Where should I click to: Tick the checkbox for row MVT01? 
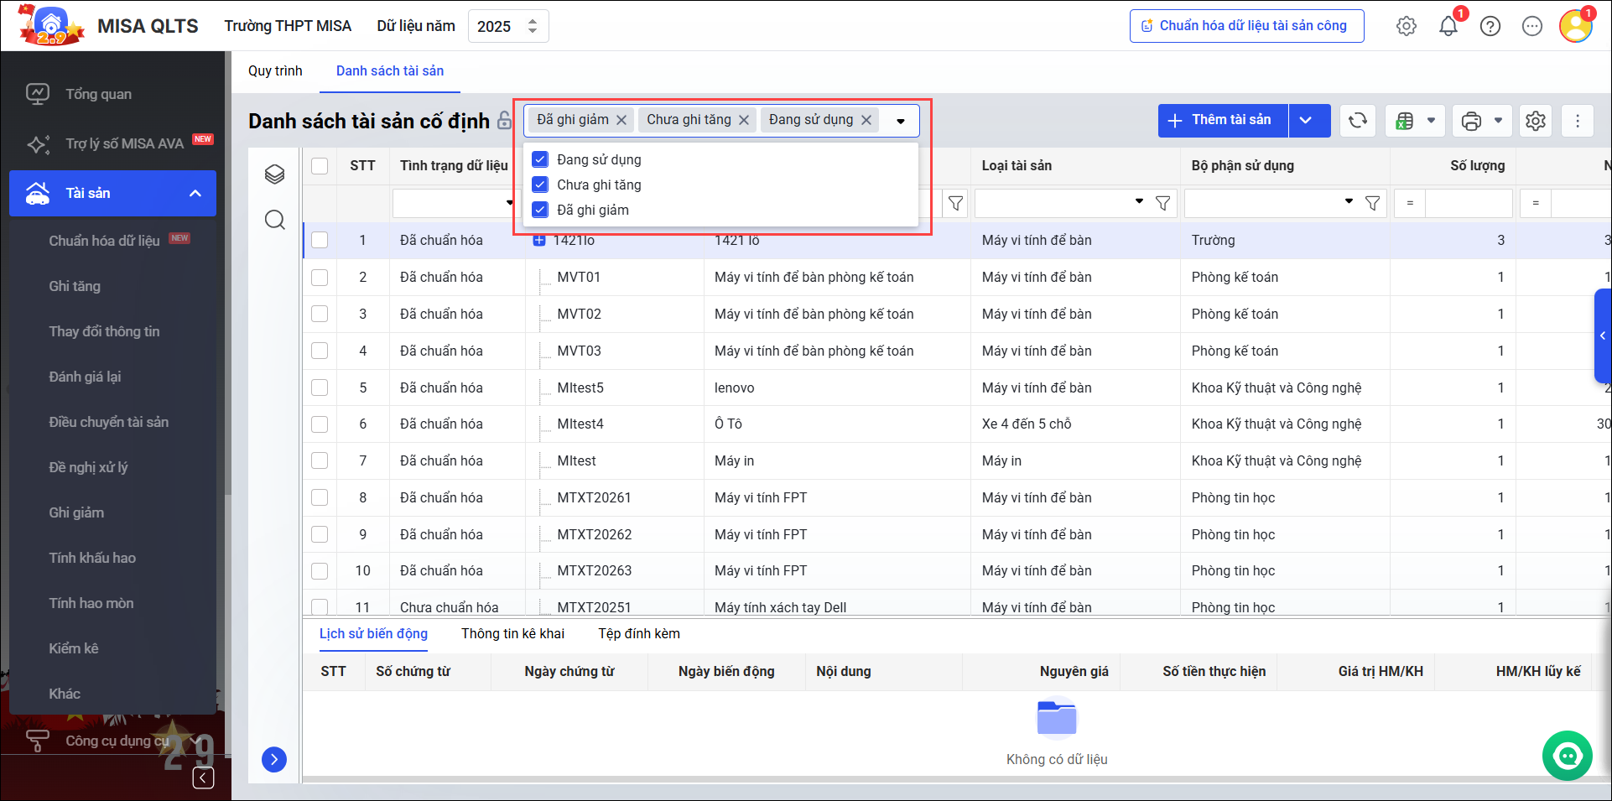(x=320, y=277)
